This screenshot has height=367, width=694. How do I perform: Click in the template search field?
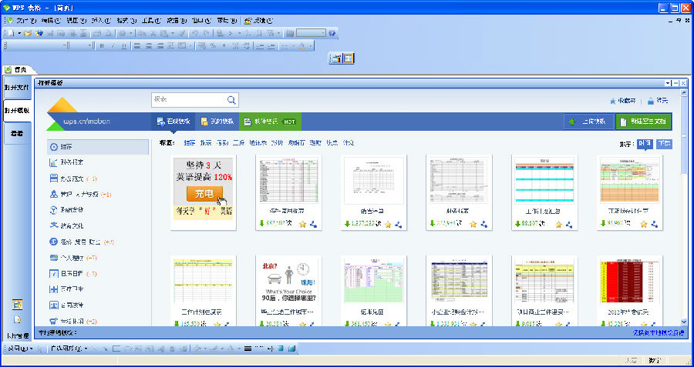pyautogui.click(x=187, y=100)
